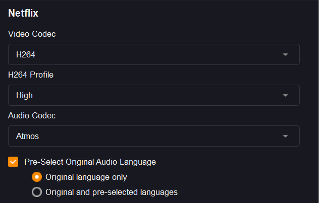Click the selected 'Atmos' value text

pos(27,136)
